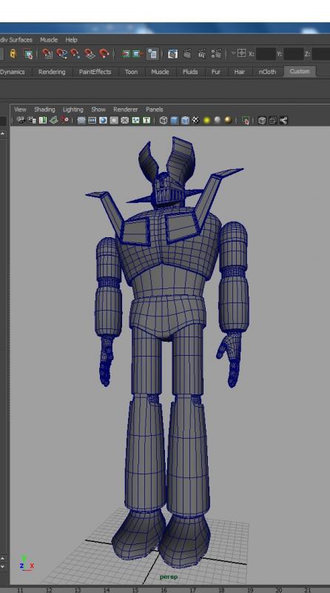Screen dimensions: 330x593
Task: Toggle viewport grid display
Action: point(81,120)
